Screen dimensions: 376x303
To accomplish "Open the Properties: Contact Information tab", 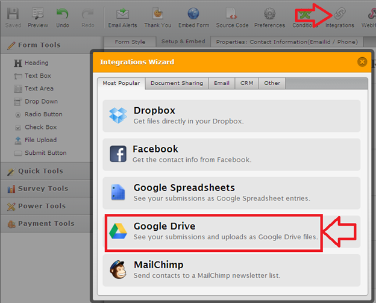I will click(287, 42).
